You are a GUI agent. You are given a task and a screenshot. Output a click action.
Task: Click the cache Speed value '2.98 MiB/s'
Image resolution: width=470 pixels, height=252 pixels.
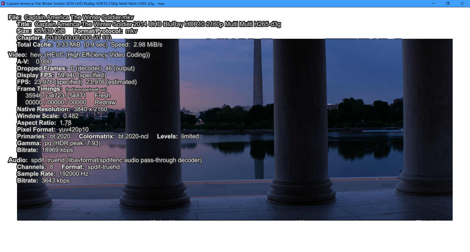click(x=148, y=45)
